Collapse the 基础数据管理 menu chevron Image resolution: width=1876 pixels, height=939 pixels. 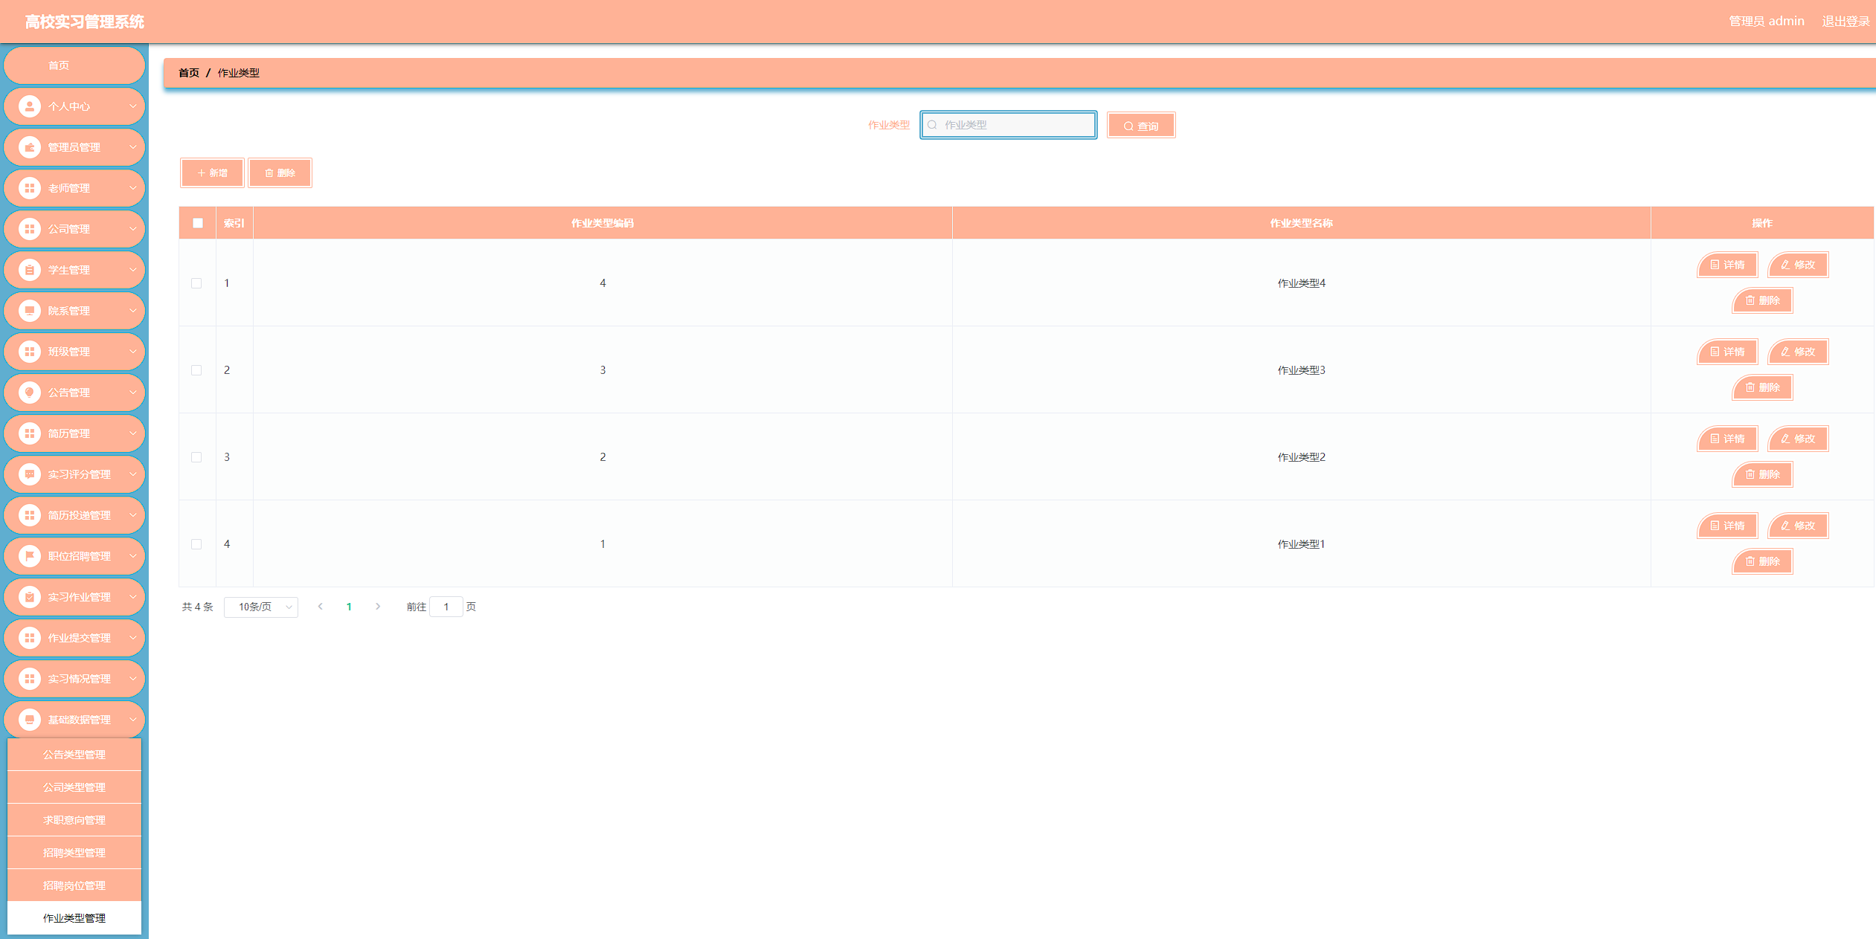[x=133, y=720]
